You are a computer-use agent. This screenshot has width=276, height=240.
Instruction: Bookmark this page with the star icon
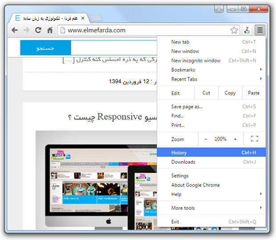pyautogui.click(x=234, y=30)
